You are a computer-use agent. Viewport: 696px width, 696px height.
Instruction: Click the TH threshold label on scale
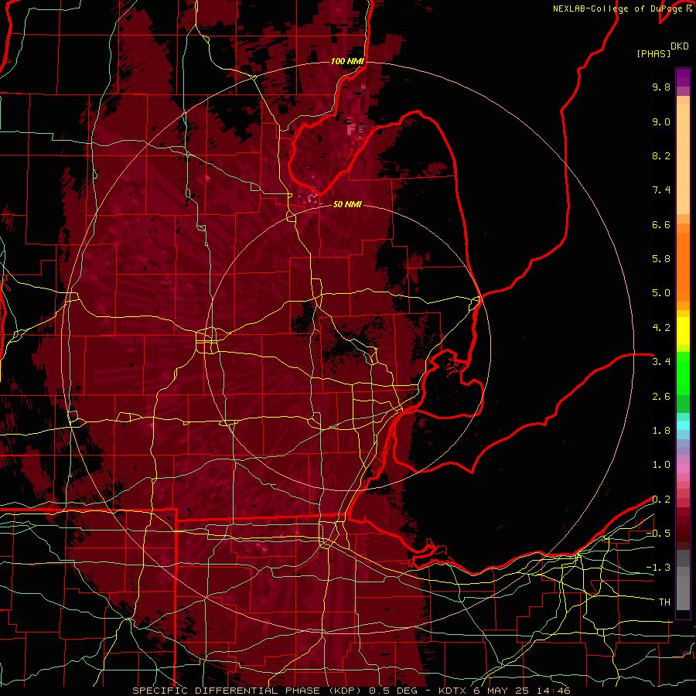pos(664,602)
